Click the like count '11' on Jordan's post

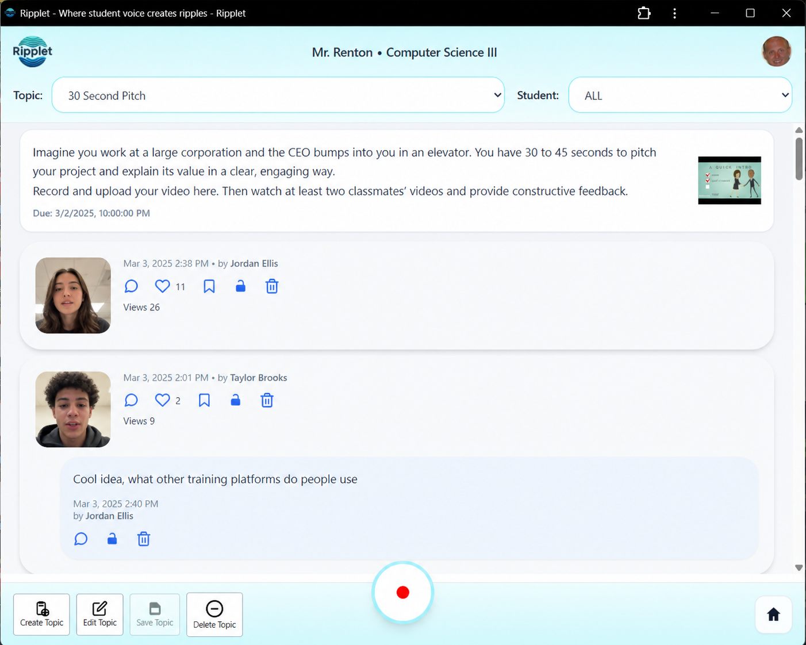click(181, 286)
